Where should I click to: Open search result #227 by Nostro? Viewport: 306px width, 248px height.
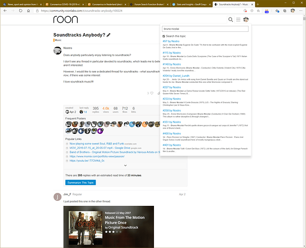(x=172, y=87)
